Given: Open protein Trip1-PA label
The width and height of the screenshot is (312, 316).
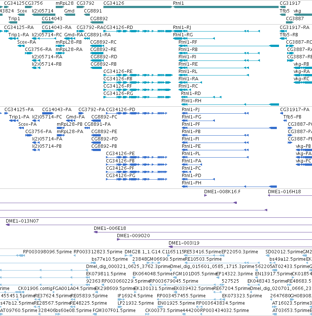Looking at the screenshot, I should (x=19, y=117).
